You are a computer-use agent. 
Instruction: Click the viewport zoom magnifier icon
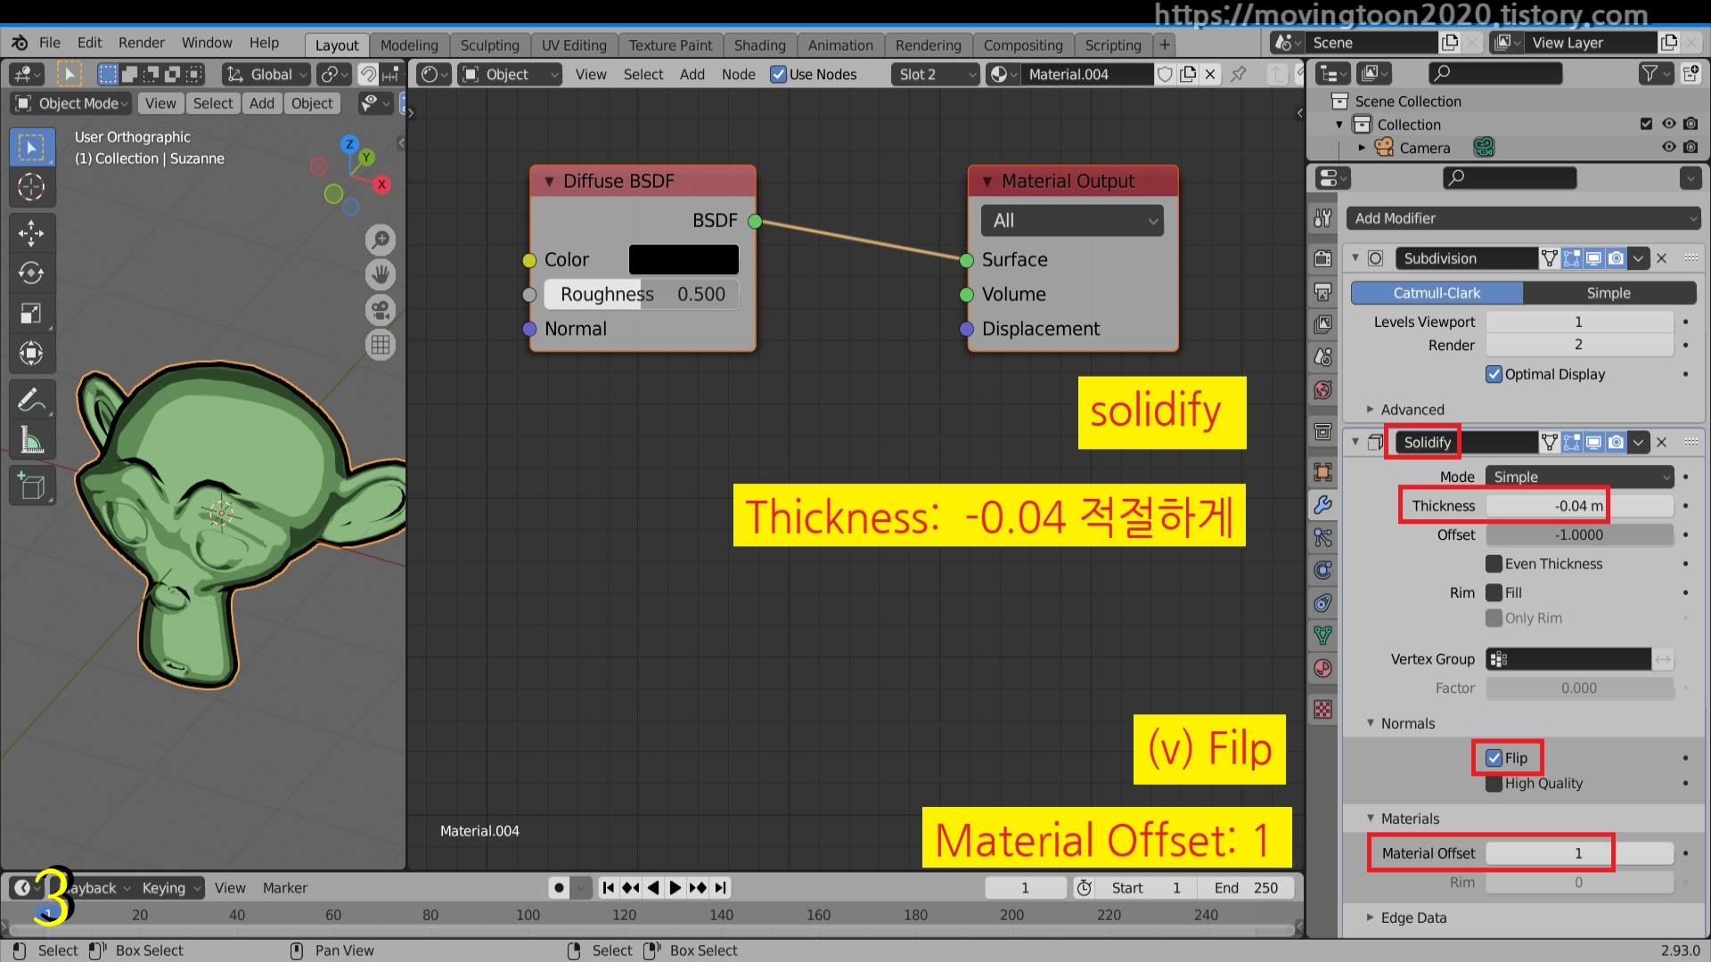coord(381,240)
